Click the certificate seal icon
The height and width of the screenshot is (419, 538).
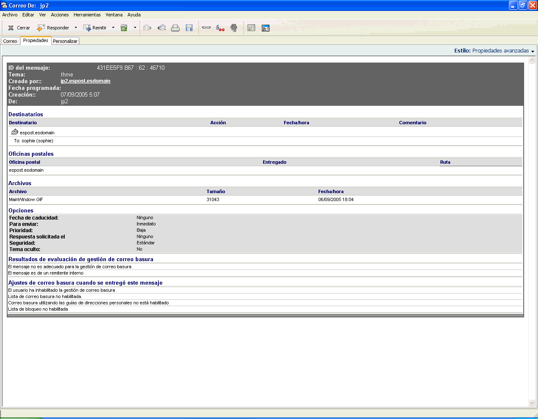coord(234,28)
